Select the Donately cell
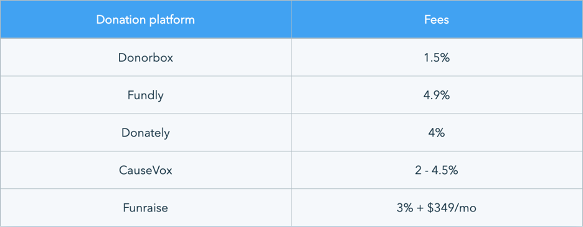583x227 pixels. (x=145, y=133)
